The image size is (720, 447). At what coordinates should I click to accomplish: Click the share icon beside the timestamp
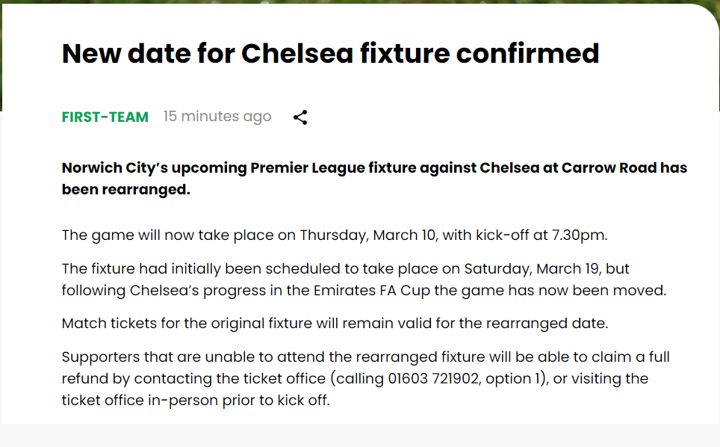click(x=300, y=117)
